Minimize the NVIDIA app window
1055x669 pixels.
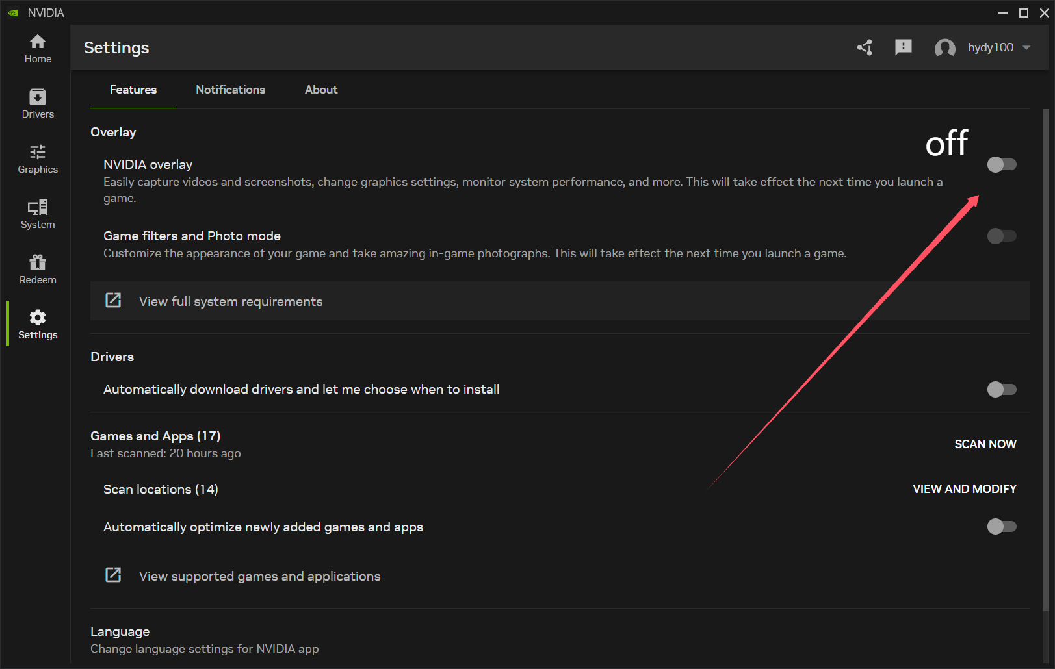(x=1003, y=13)
